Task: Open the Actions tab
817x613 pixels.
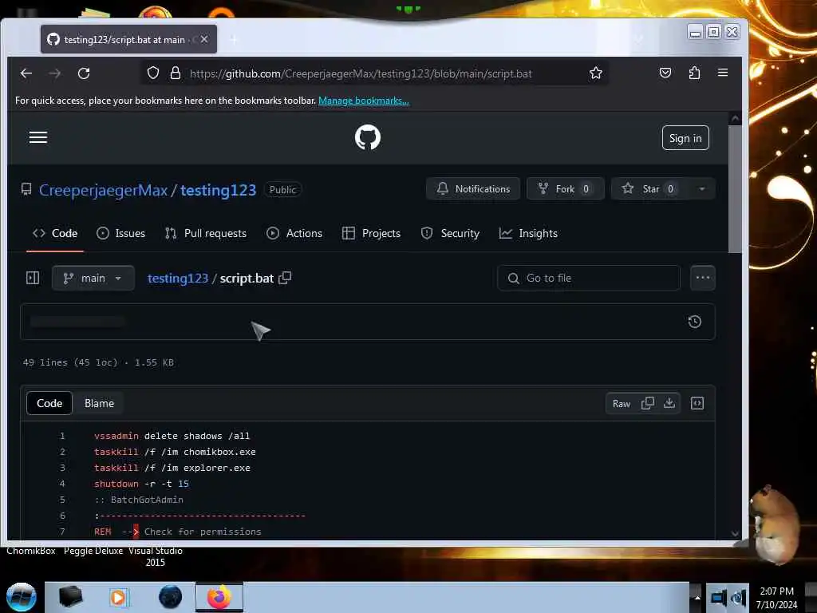Action: (294, 233)
